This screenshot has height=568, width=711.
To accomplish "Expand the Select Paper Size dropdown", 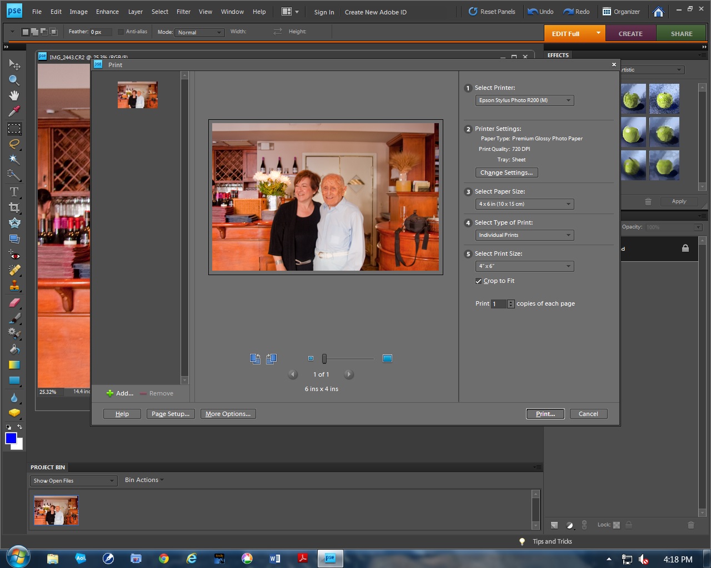I will click(x=524, y=204).
